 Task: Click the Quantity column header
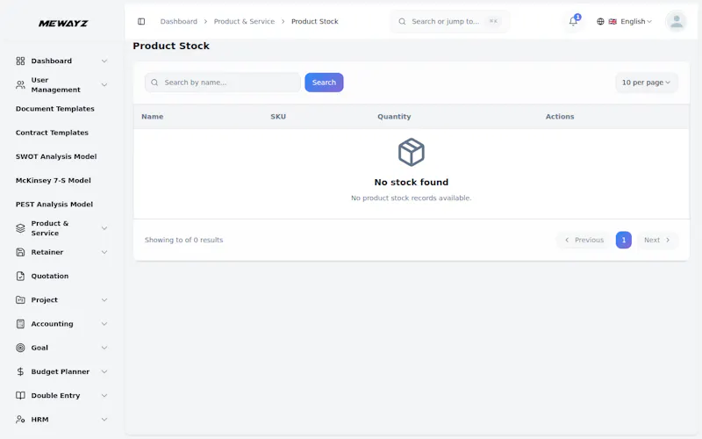pyautogui.click(x=394, y=117)
